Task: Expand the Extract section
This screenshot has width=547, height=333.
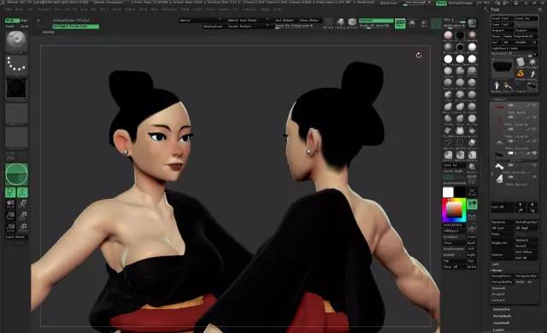Action: click(498, 301)
